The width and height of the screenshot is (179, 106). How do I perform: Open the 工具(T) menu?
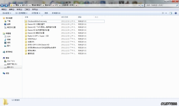click(x=27, y=9)
